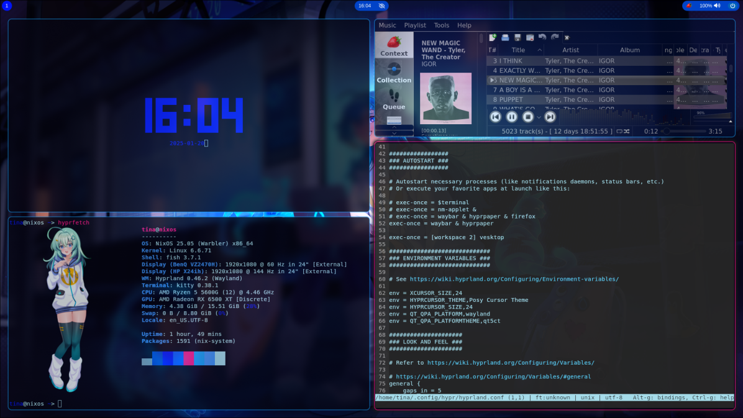The height and width of the screenshot is (418, 743).
Task: Expand the stop button dropdown arrow
Action: [539, 117]
